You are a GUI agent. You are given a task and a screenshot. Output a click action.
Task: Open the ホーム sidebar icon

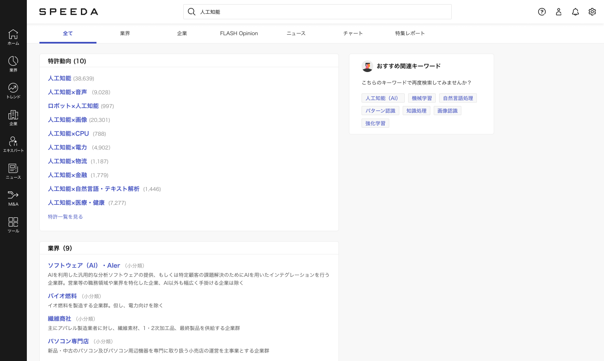[x=13, y=38]
